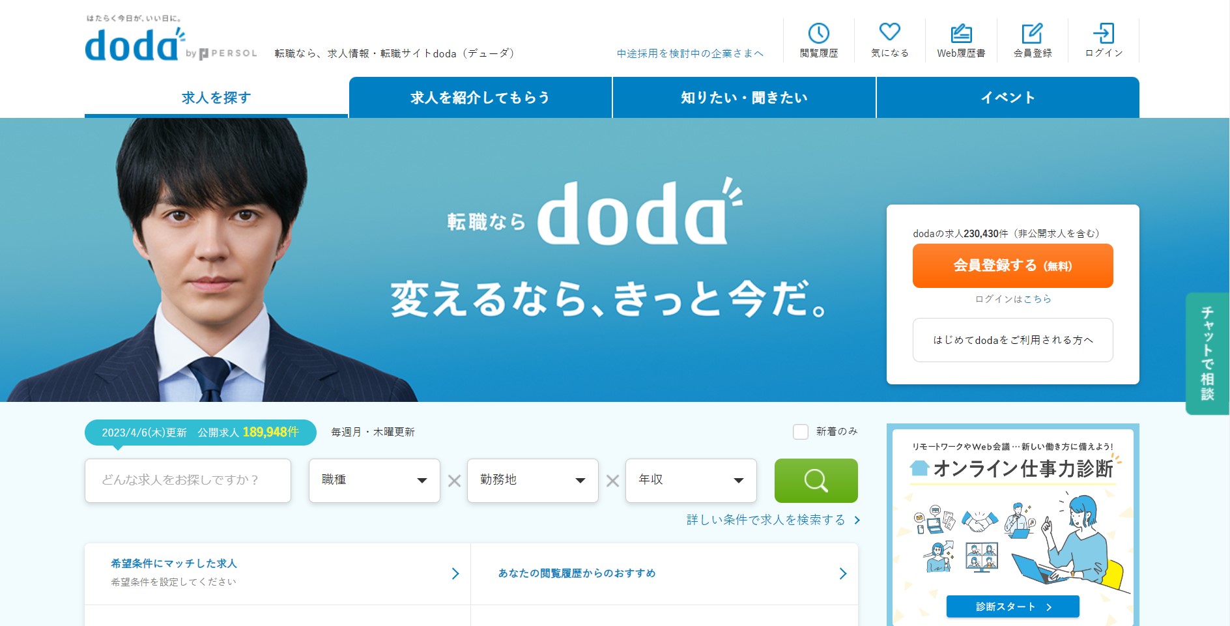Enable the 新着のみ filter checkbox
The height and width of the screenshot is (626, 1230).
800,431
